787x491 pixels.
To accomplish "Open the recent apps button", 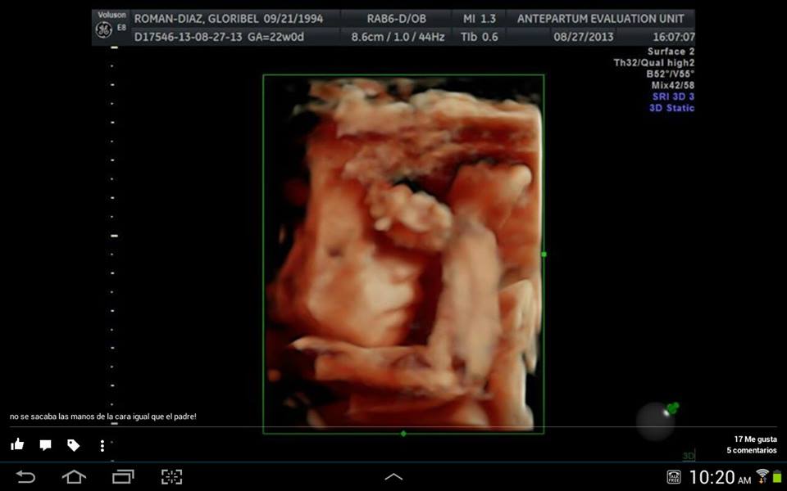I will tap(123, 476).
